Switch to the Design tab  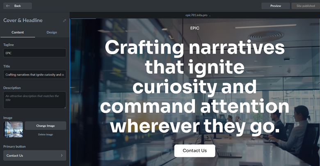click(52, 32)
